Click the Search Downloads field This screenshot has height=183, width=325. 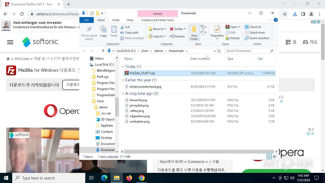(250, 51)
